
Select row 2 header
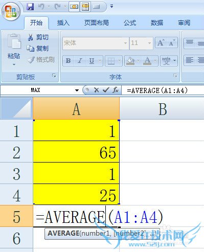16,152
